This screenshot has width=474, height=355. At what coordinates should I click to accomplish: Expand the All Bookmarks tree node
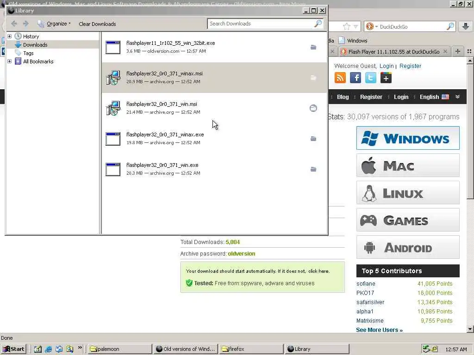point(9,61)
